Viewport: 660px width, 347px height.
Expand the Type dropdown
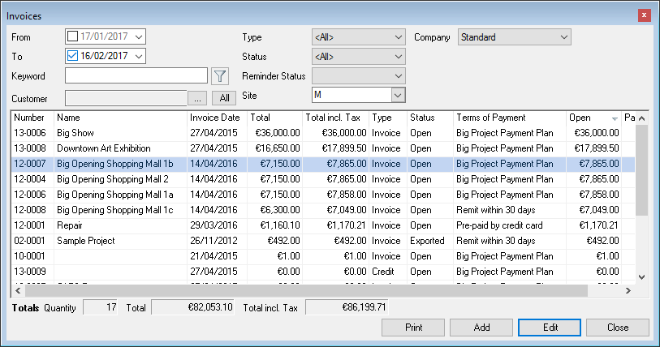(x=397, y=37)
